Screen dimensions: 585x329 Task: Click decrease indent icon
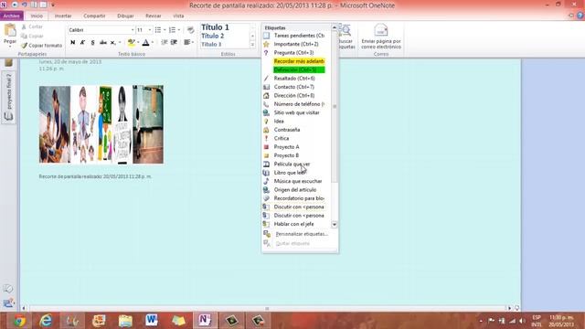coord(165,43)
